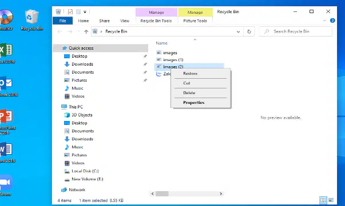Select the Quick access tree item
This screenshot has width=345, height=206.
click(x=101, y=48)
